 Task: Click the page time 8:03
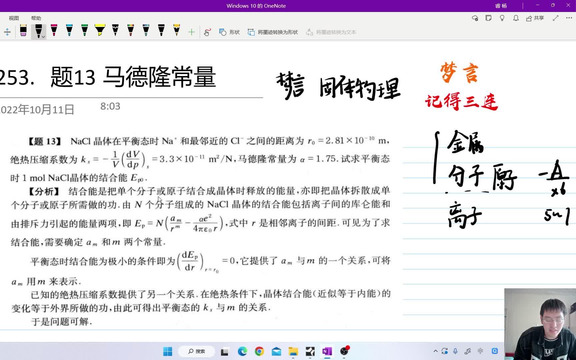point(110,106)
